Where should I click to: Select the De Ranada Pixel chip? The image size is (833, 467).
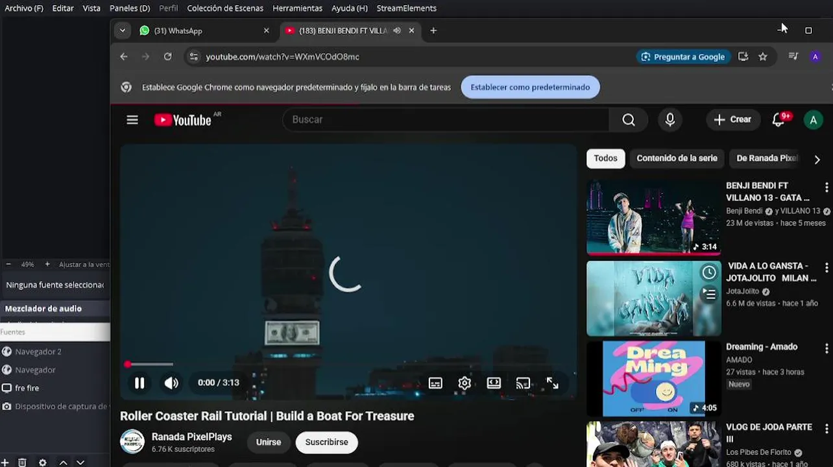[767, 158]
